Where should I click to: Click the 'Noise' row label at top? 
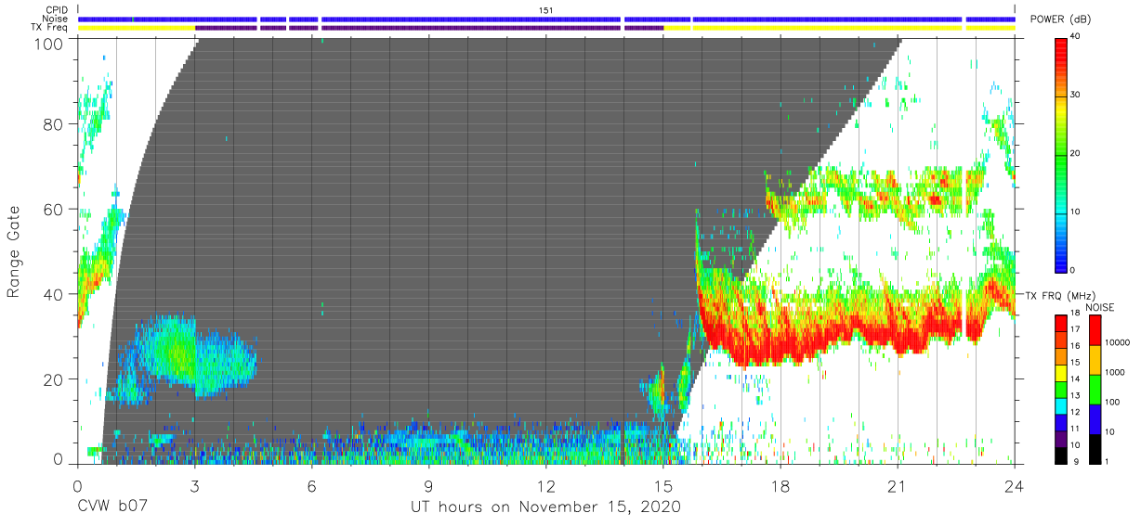pos(56,19)
